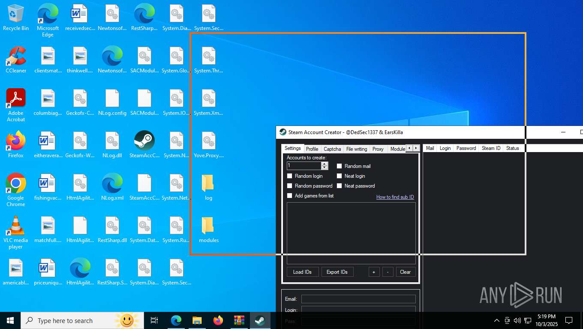Select the clientsmat image file icon
Image resolution: width=583 pixels, height=329 pixels.
coord(48,60)
